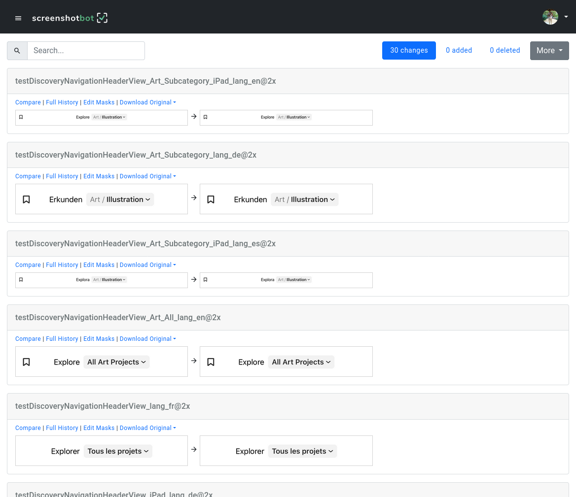Select the 30 changes tab

409,50
